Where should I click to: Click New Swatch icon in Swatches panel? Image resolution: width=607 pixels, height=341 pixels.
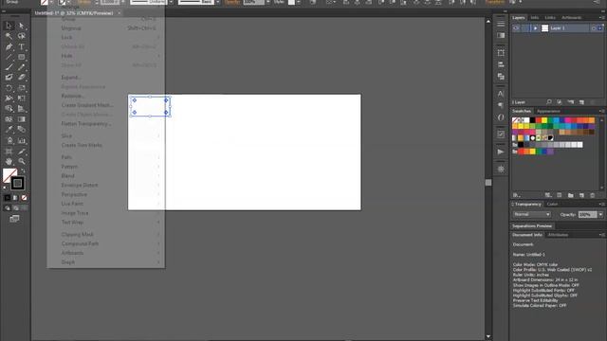(581, 195)
